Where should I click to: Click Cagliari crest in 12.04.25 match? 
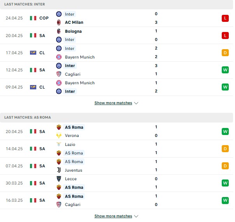pyautogui.click(x=59, y=74)
